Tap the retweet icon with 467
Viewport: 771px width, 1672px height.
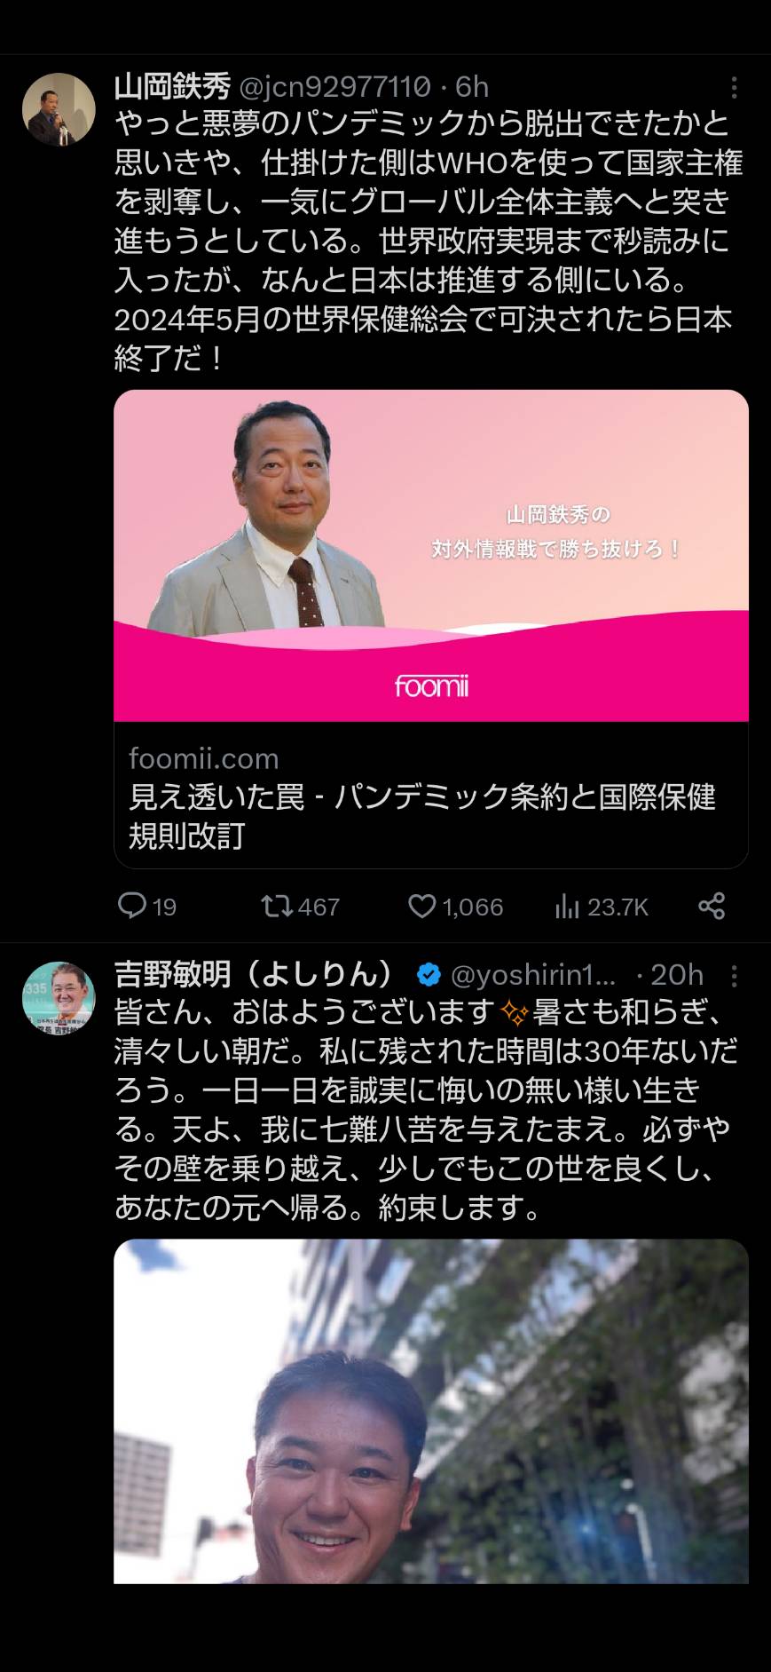coord(276,906)
